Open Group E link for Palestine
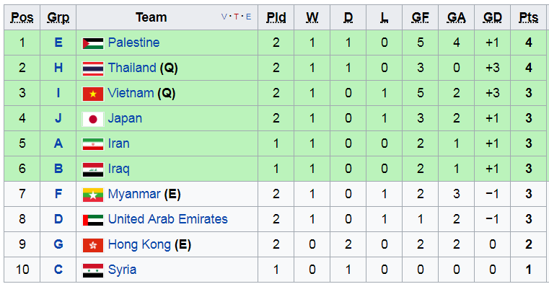 tap(58, 43)
